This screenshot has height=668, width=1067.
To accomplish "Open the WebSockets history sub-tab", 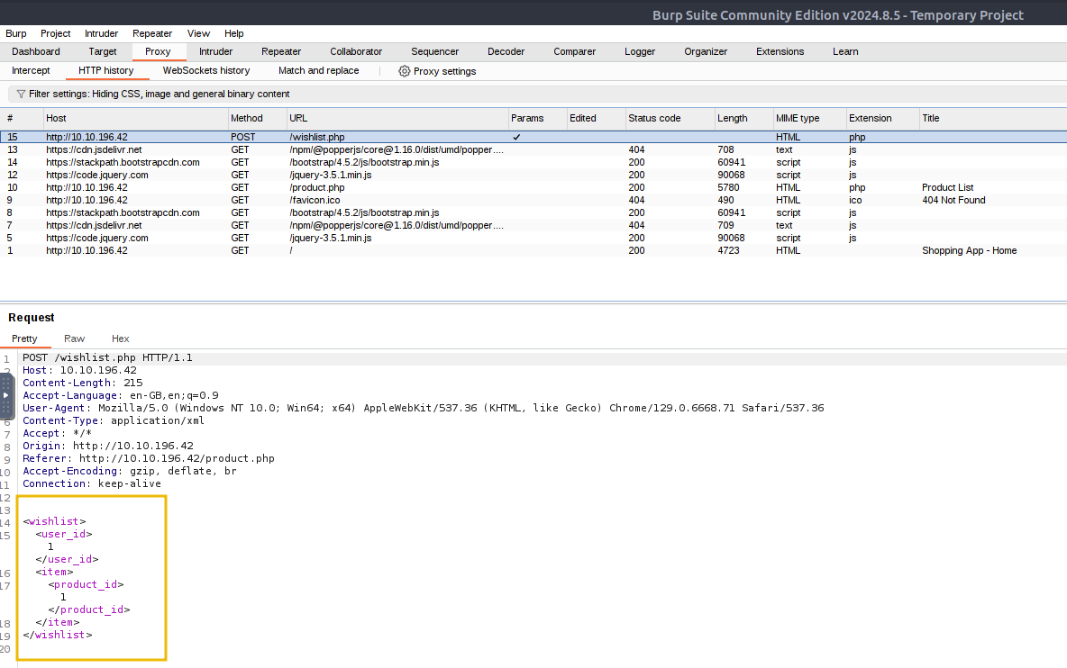I will coord(206,71).
